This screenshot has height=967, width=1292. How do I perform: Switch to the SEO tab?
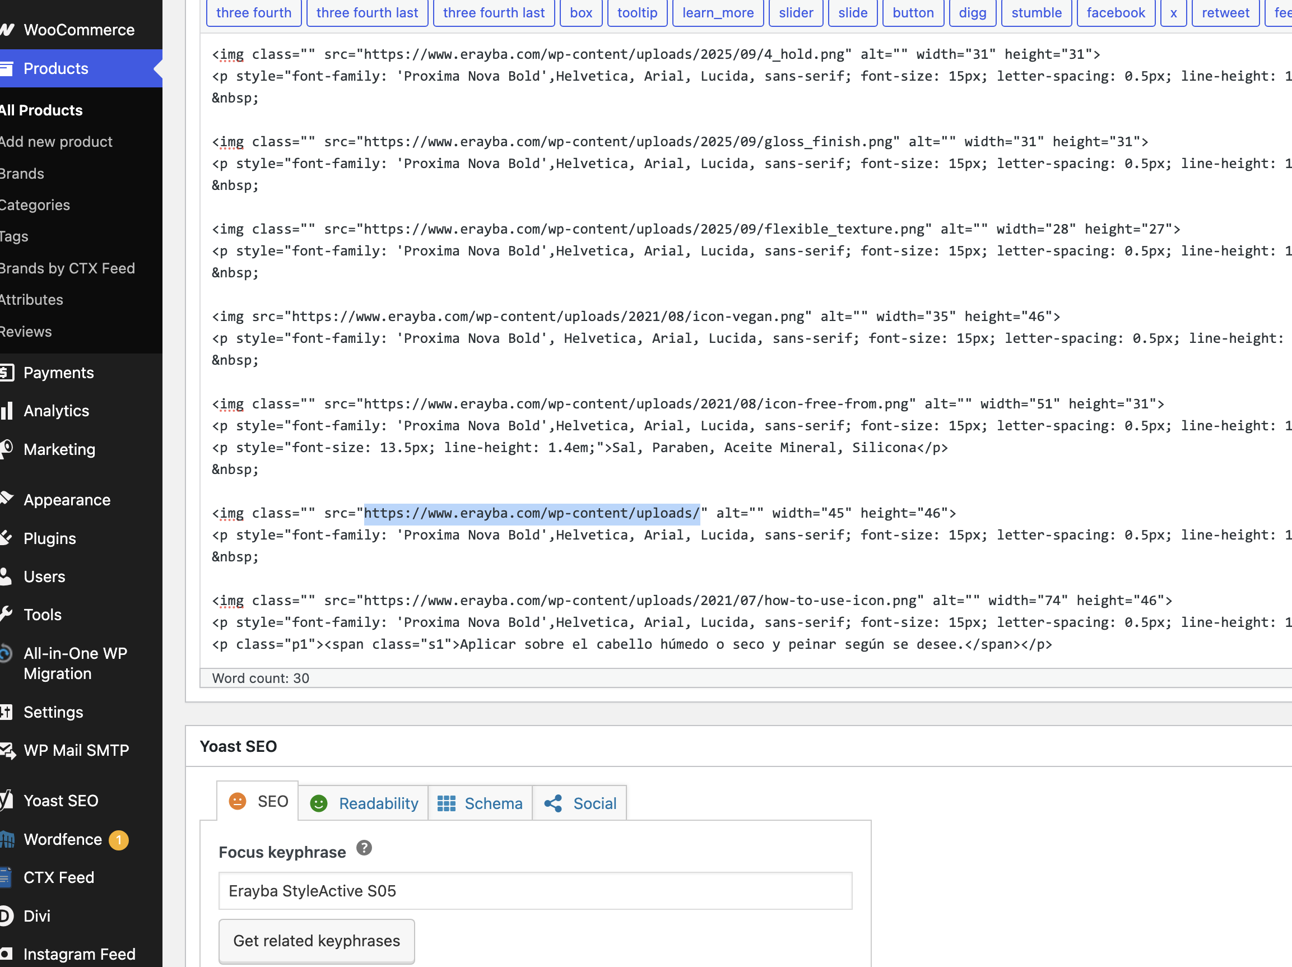258,801
